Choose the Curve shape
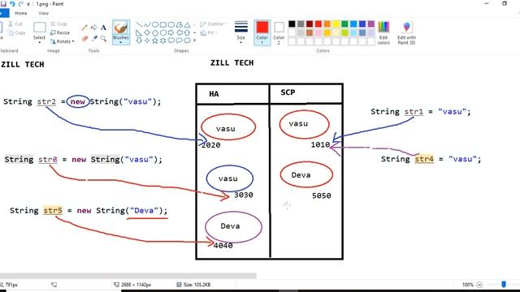Screen dimensions: 520x292 click(147, 25)
